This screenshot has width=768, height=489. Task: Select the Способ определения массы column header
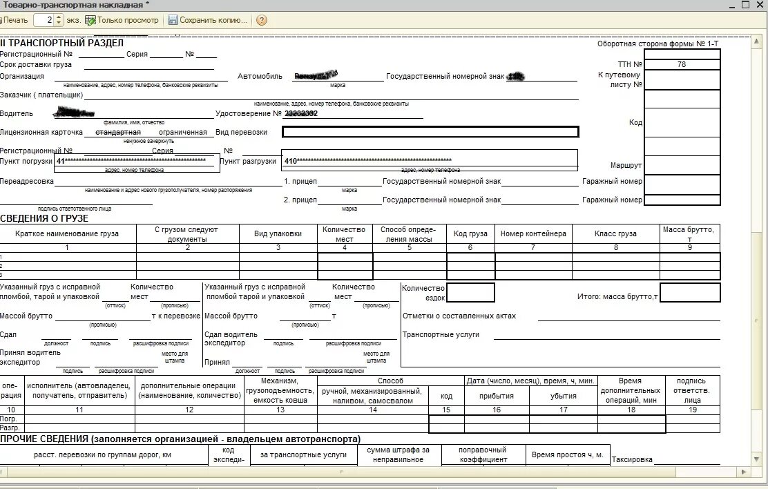[408, 234]
